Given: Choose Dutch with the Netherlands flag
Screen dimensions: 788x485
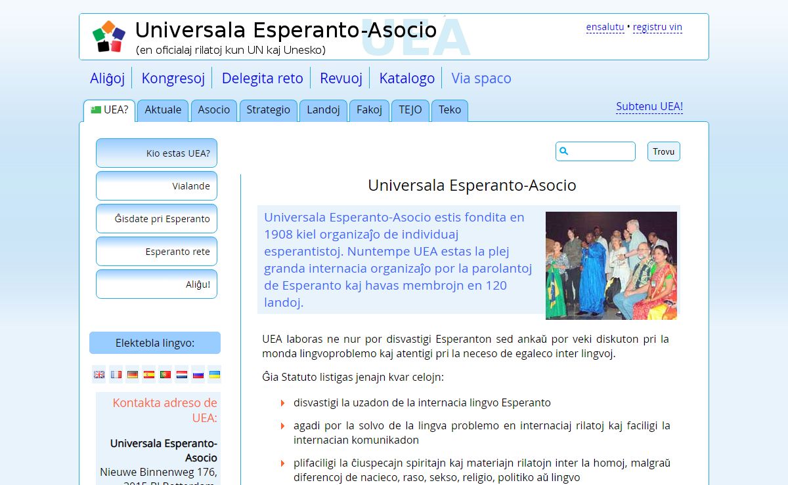Looking at the screenshot, I should click(x=181, y=375).
